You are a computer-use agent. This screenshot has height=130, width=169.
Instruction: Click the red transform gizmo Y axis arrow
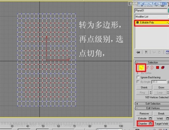pos(47,38)
